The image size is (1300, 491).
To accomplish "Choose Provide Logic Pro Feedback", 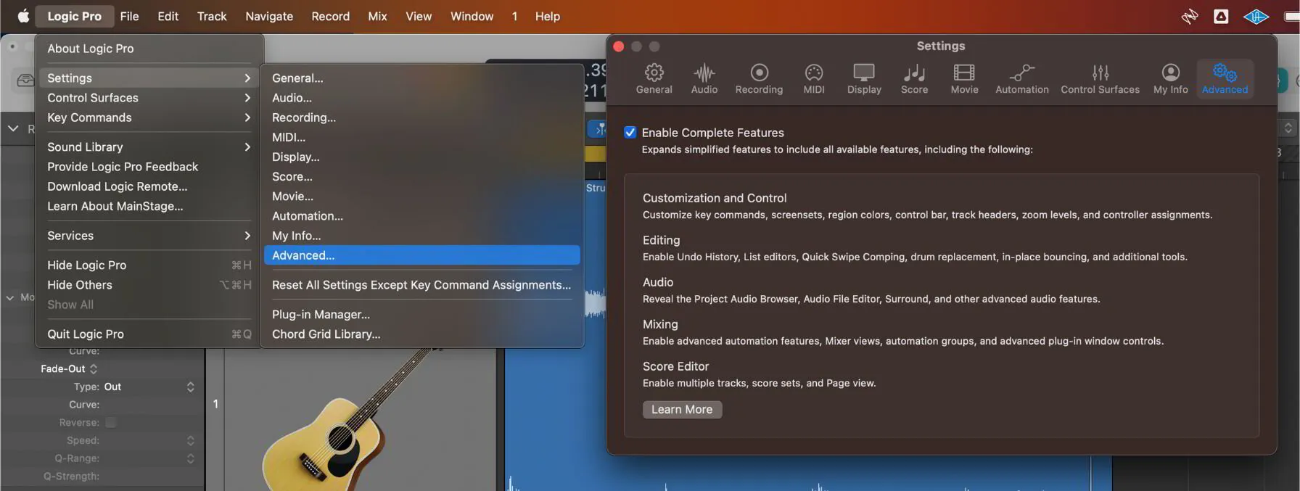I will (148, 166).
